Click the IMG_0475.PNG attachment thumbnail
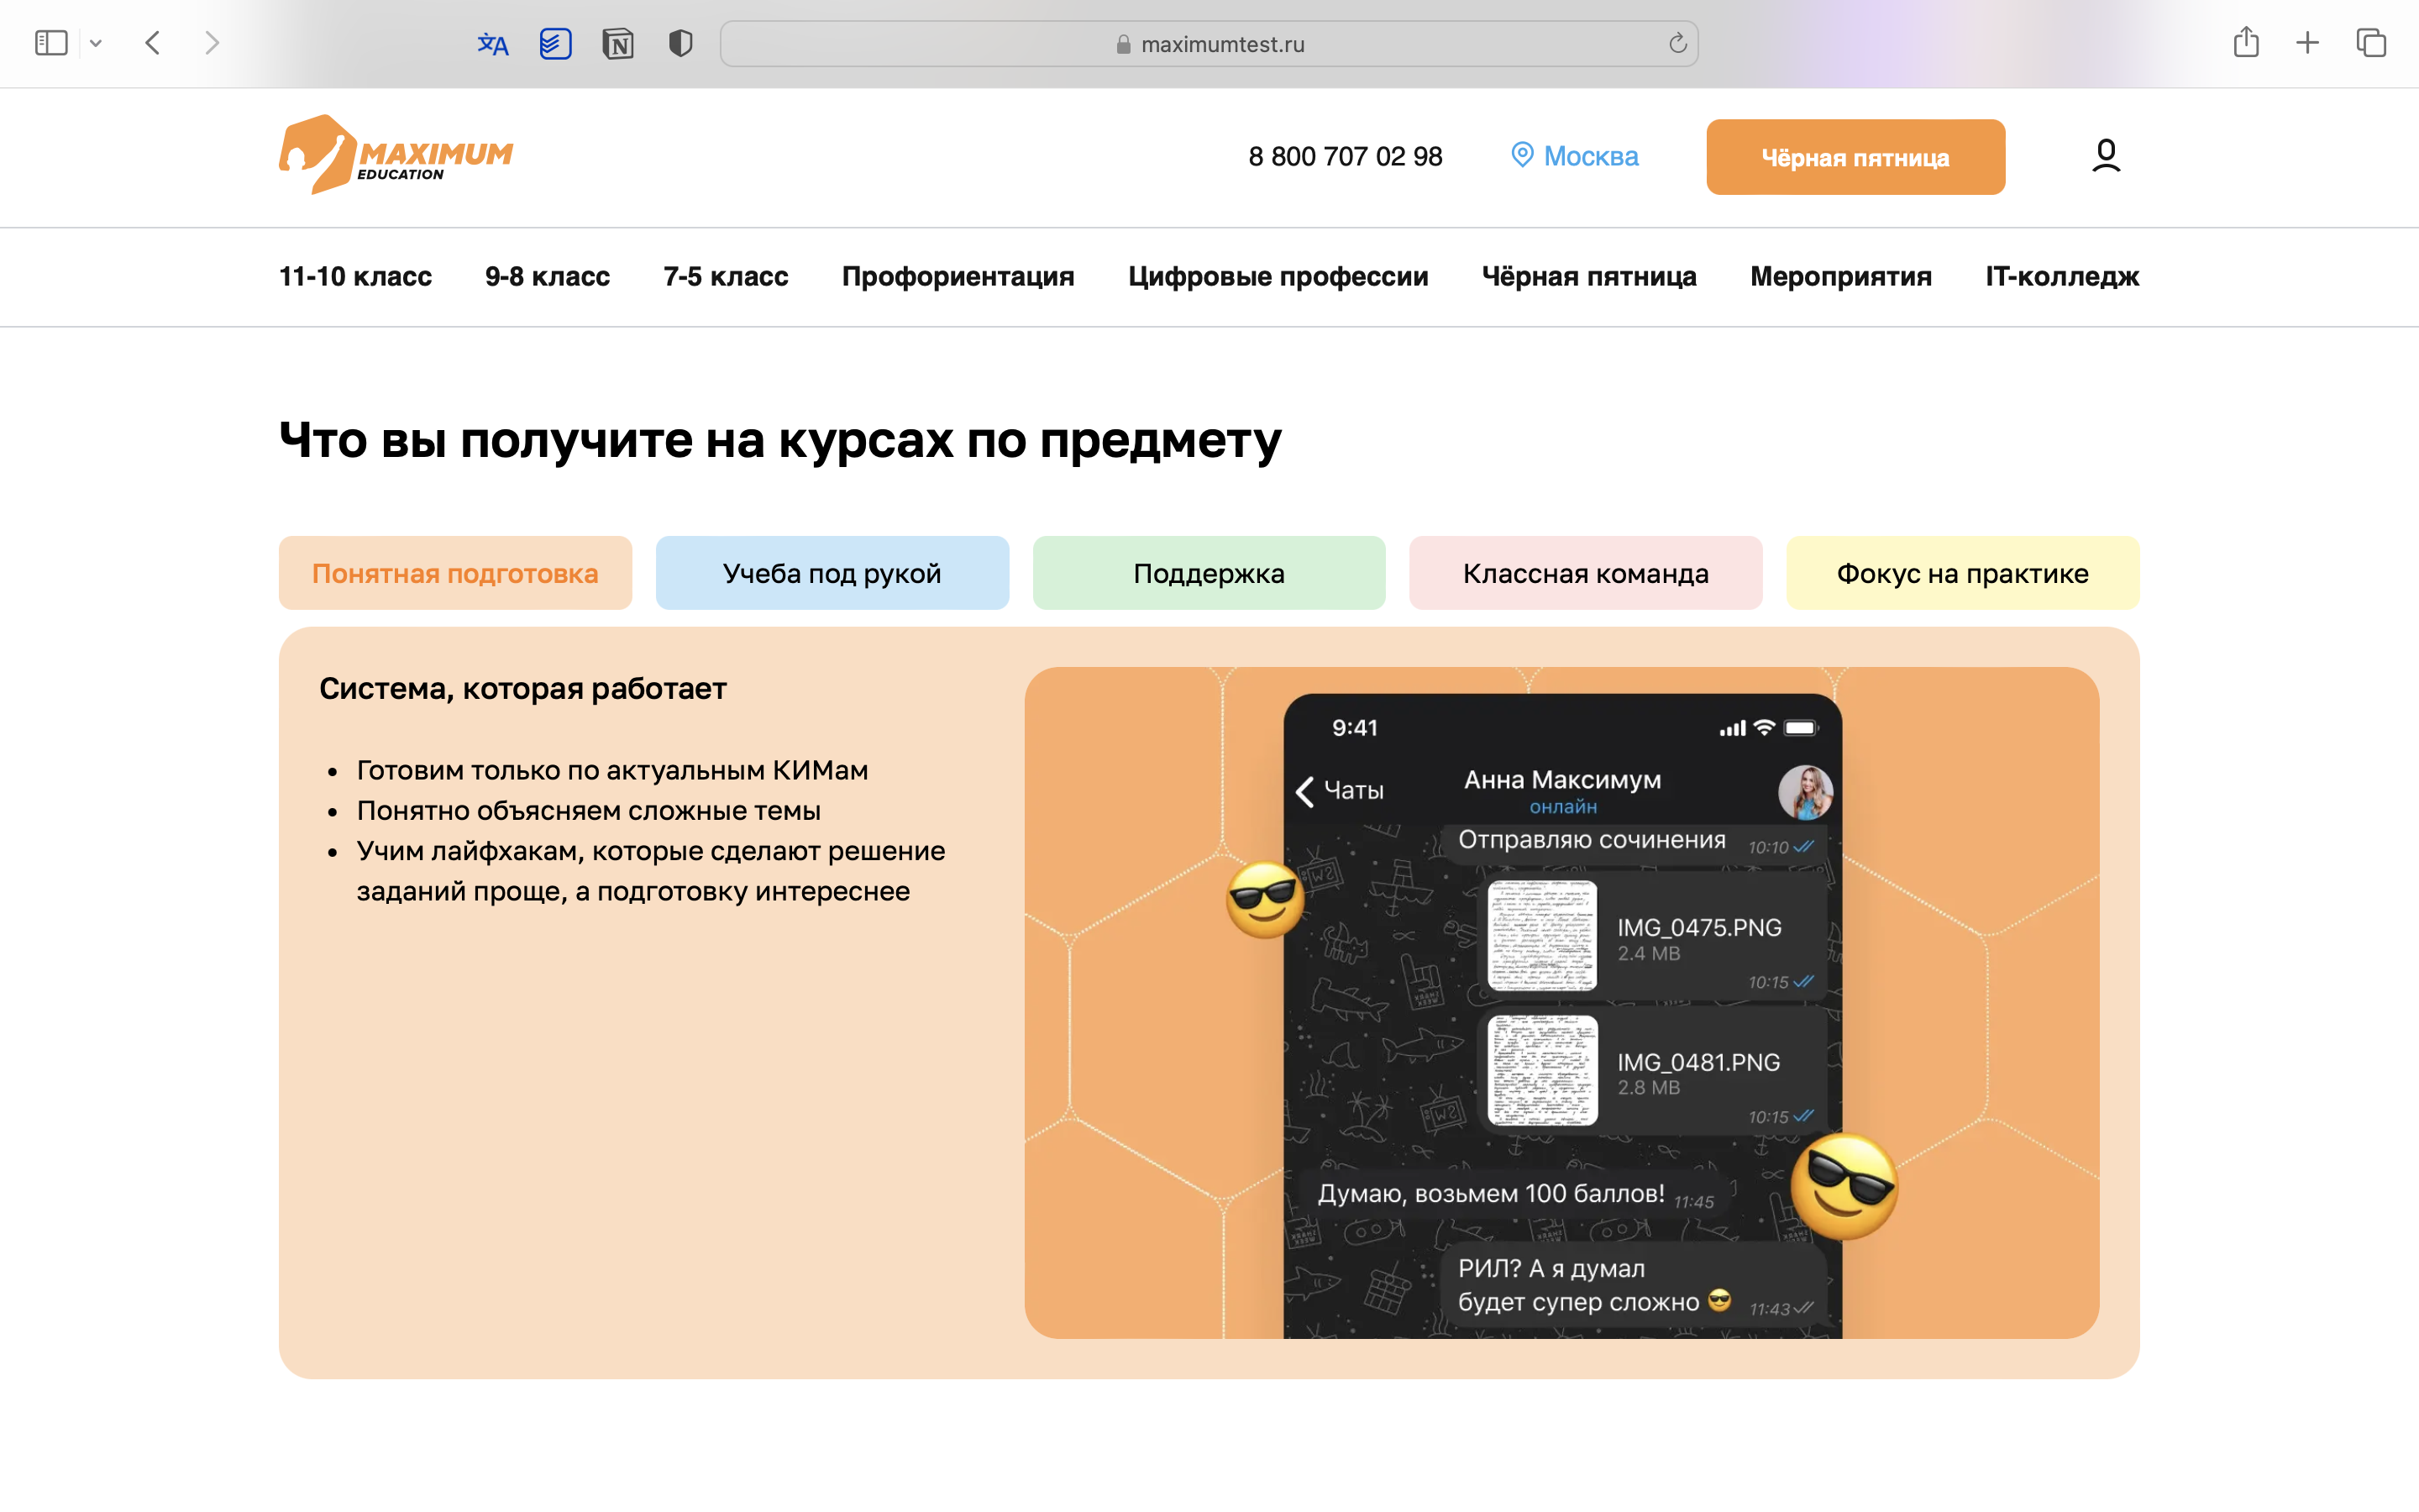 click(x=1542, y=936)
